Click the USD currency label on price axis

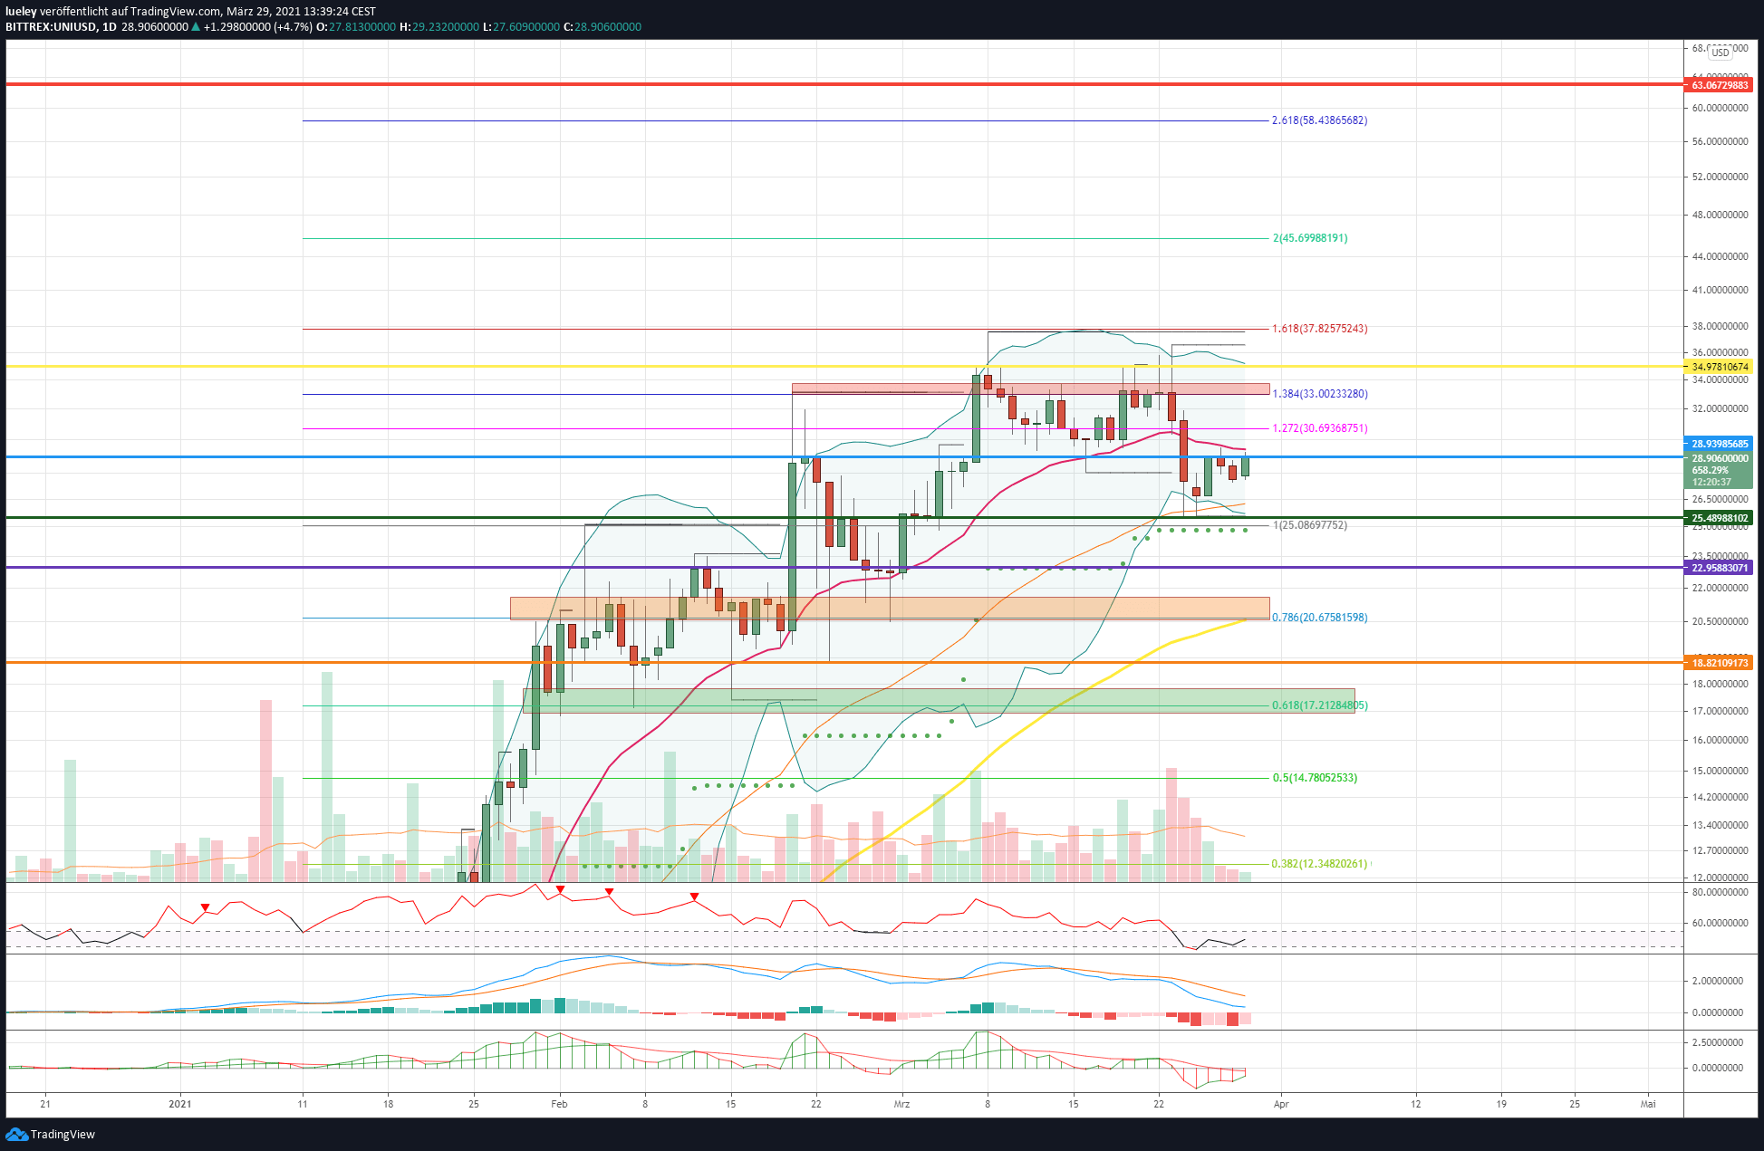pos(1720,53)
